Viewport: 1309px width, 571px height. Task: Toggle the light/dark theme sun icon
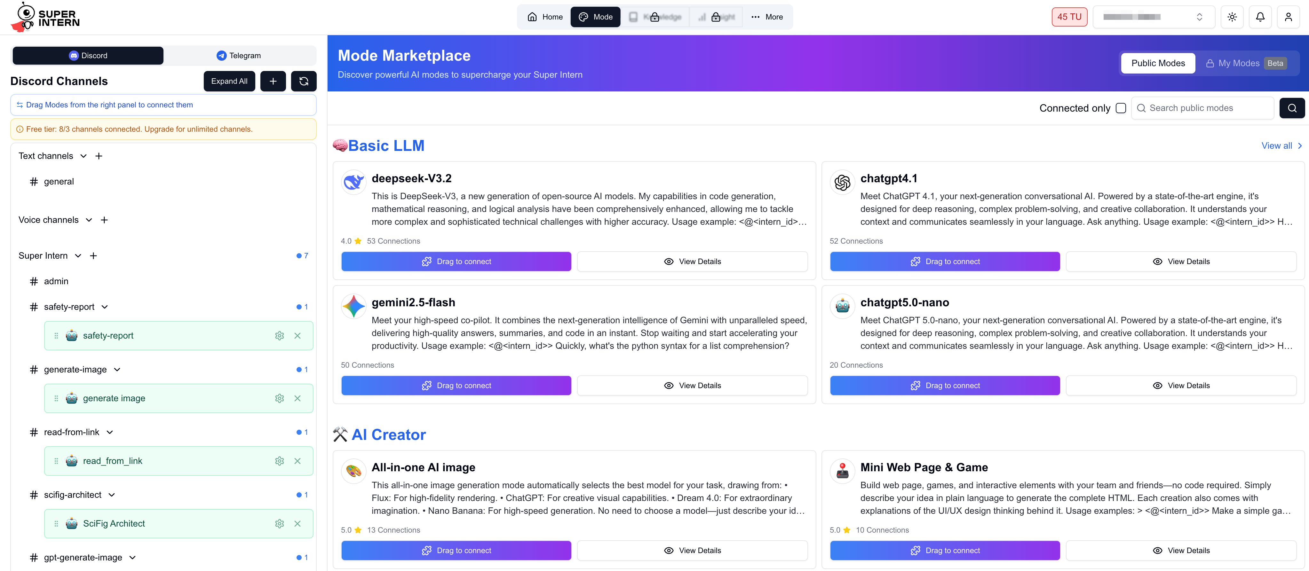[x=1232, y=17]
